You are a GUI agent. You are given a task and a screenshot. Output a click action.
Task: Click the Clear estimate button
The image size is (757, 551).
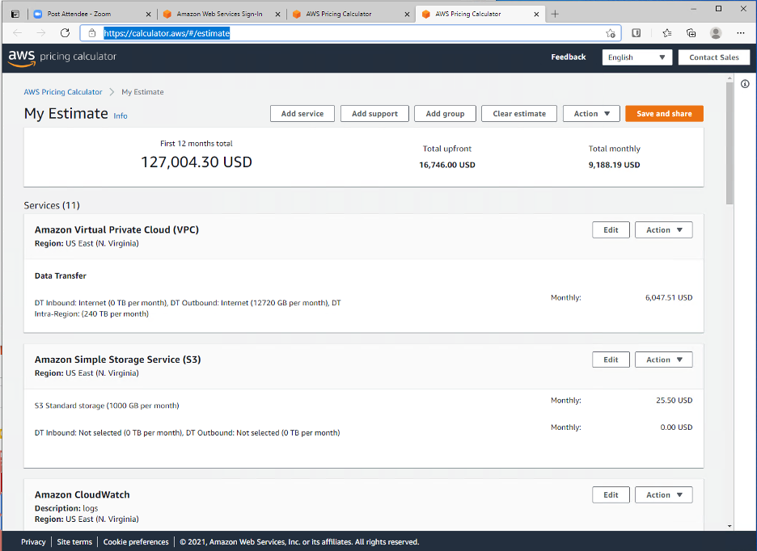point(519,114)
